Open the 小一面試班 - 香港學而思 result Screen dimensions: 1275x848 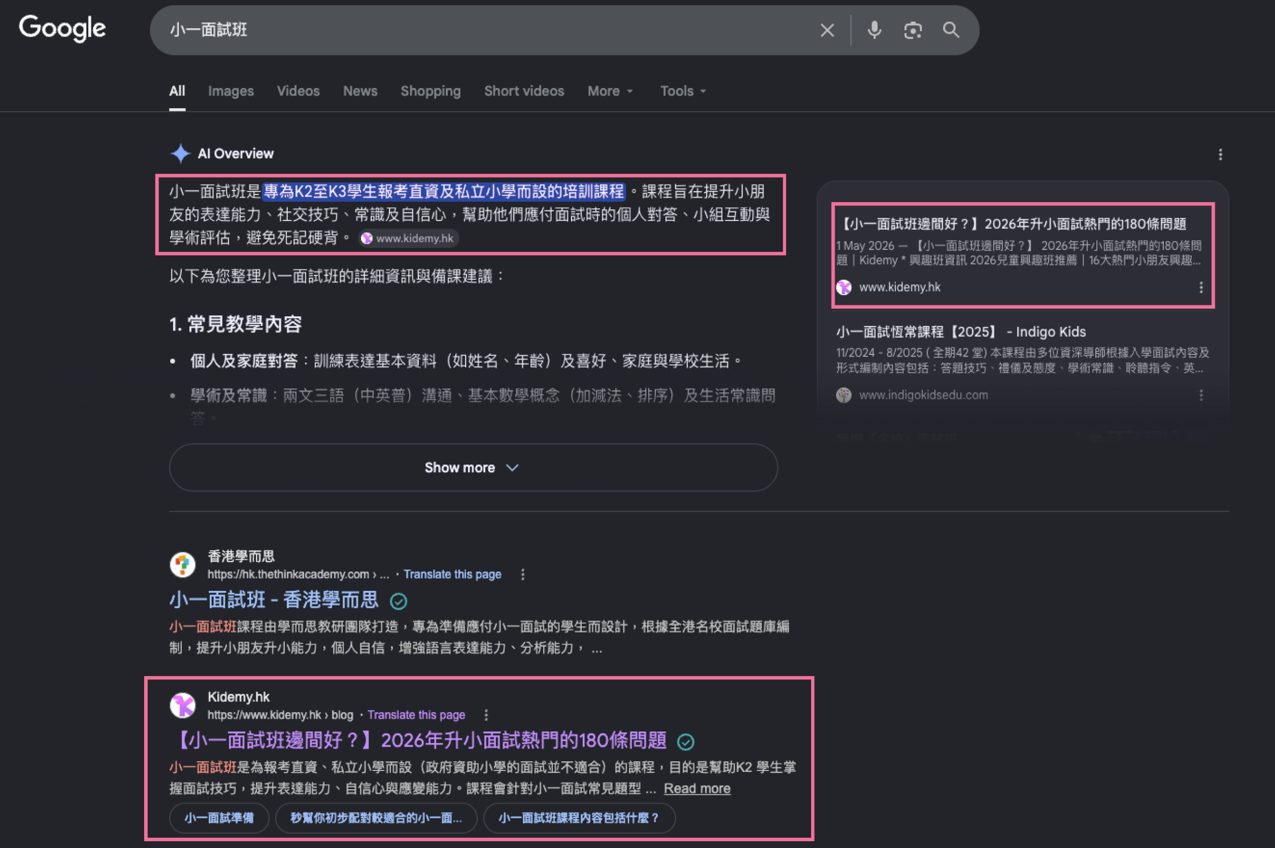click(274, 600)
